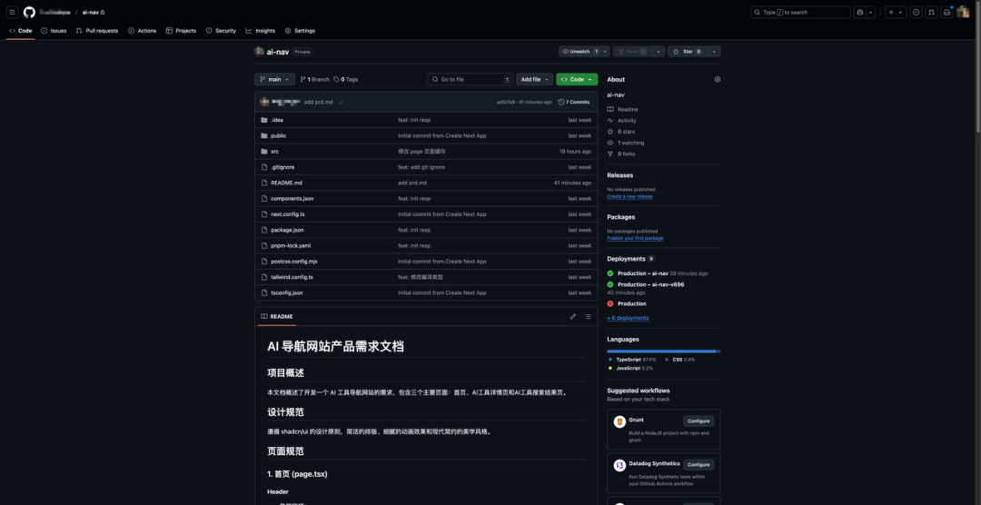981x505 pixels.
Task: Focus the Go to file input
Action: click(x=470, y=79)
